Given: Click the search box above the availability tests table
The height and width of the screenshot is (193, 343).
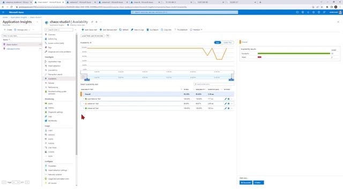Looking at the screenshot, I should point(214,84).
